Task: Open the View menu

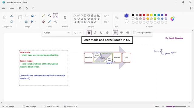Action: click(12, 8)
